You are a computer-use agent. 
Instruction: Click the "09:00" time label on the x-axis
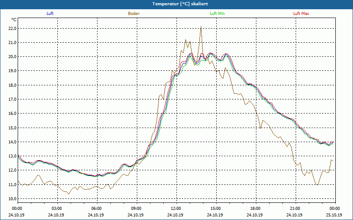pyautogui.click(x=137, y=209)
